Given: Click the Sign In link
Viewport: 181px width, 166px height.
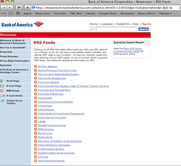Looking at the screenshot, I should [146, 24].
